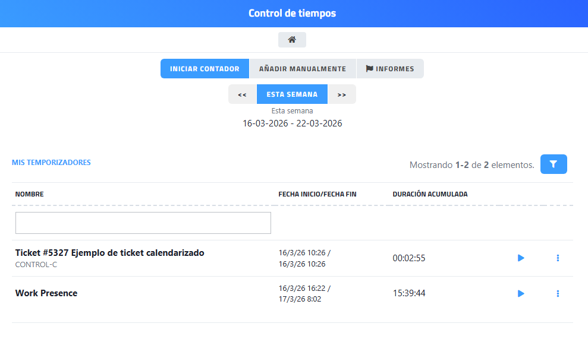The image size is (588, 355).
Task: Sort by Duración Acumulada column header
Action: click(x=430, y=194)
